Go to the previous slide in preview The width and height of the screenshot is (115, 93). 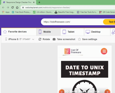click(62, 92)
